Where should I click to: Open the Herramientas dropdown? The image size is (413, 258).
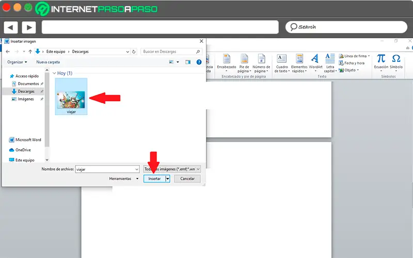point(124,179)
